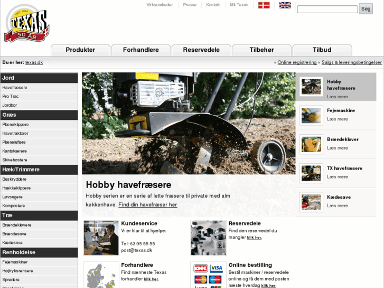Screen dimensions: 384x288
Task: Click 'Læs mere' under TX havefræsere
Action: [338, 177]
